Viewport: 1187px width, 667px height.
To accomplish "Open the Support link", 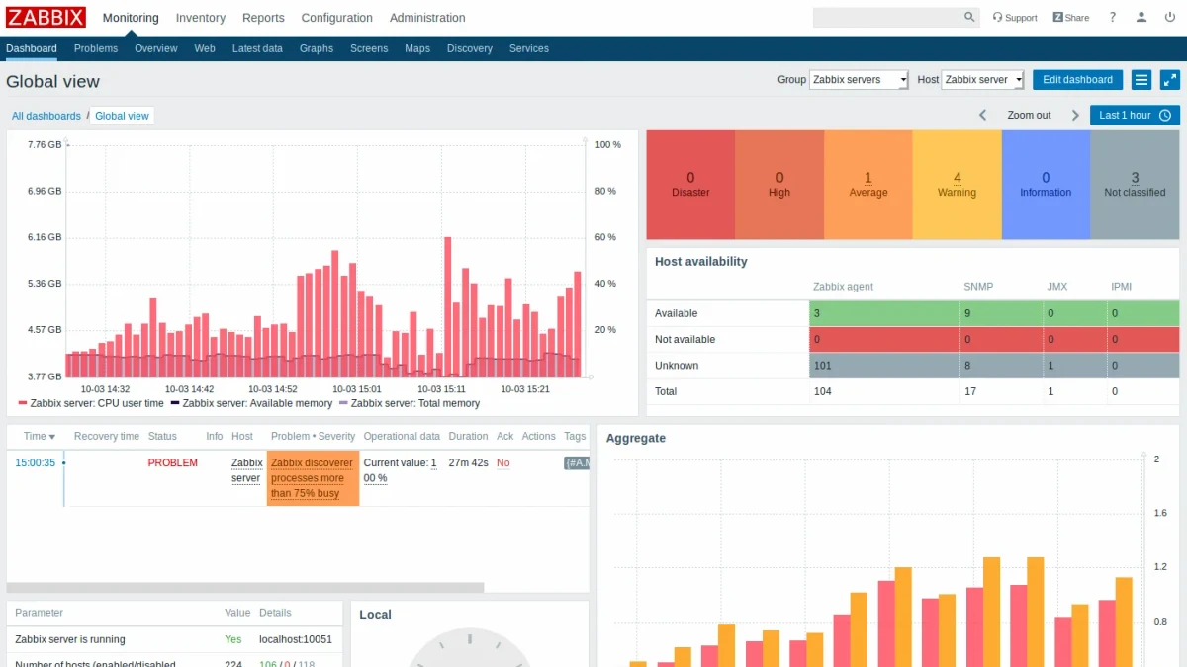I will (1015, 18).
